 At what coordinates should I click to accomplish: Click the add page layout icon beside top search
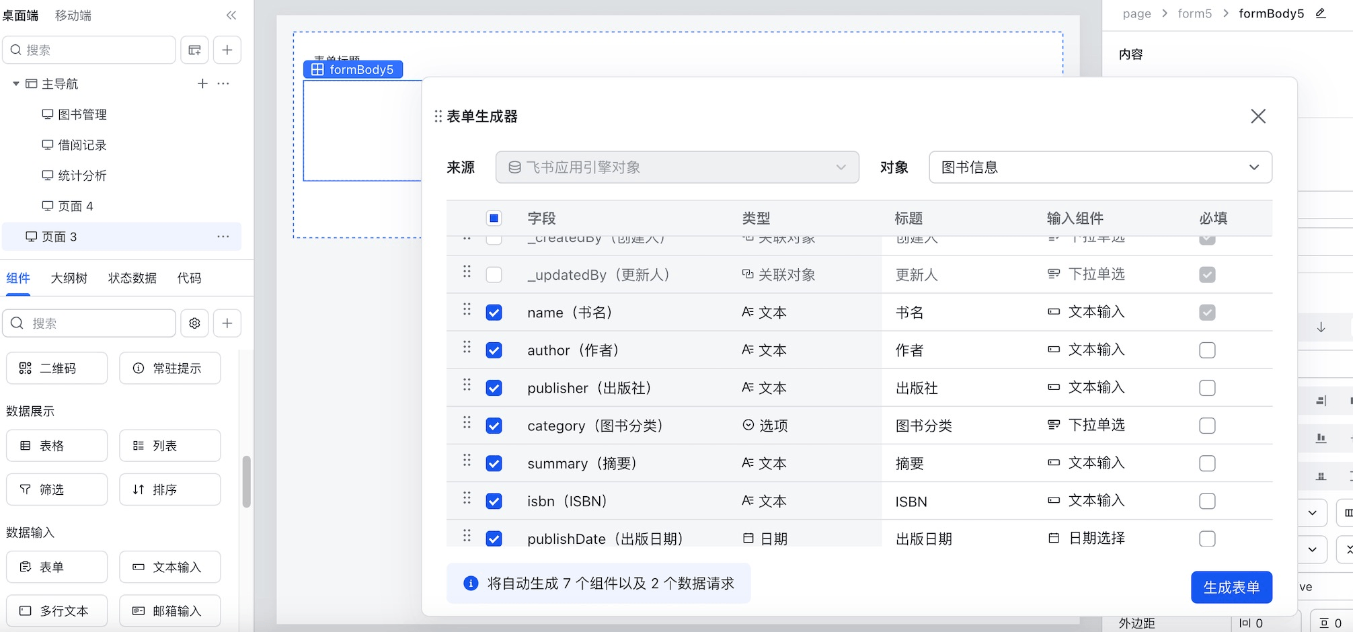click(194, 50)
